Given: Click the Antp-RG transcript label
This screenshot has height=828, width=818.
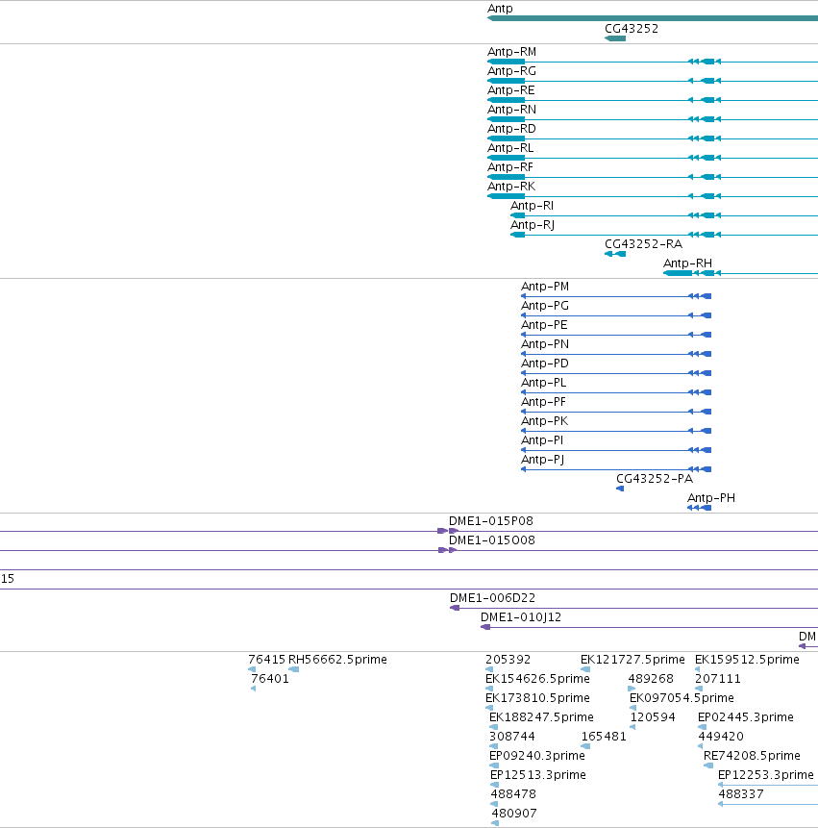Looking at the screenshot, I should 511,71.
